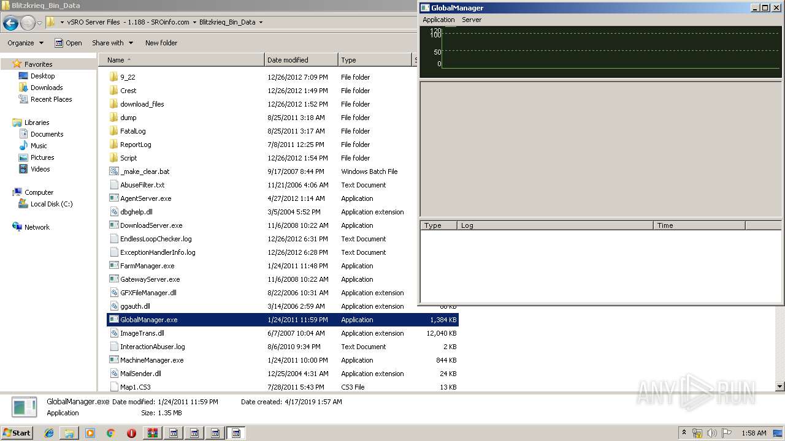Launch Windows Media Player from taskbar
785x441 pixels.
(x=90, y=432)
